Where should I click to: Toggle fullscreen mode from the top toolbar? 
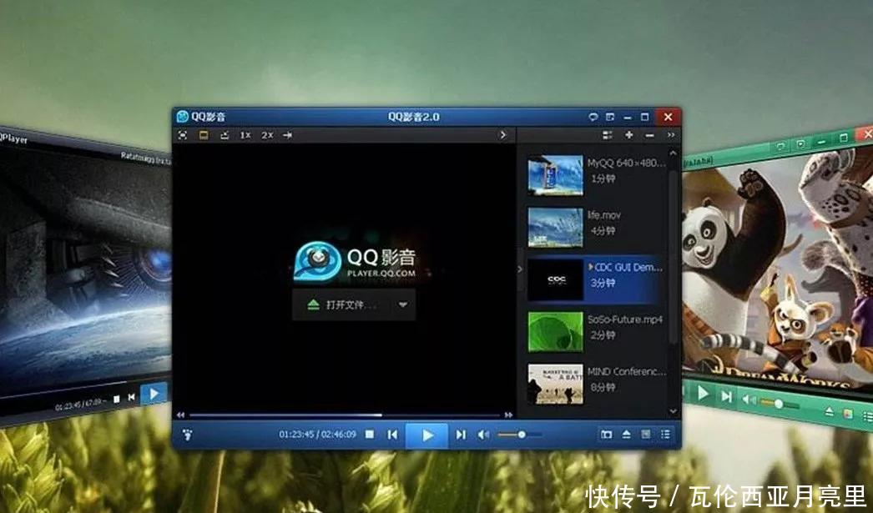(183, 134)
